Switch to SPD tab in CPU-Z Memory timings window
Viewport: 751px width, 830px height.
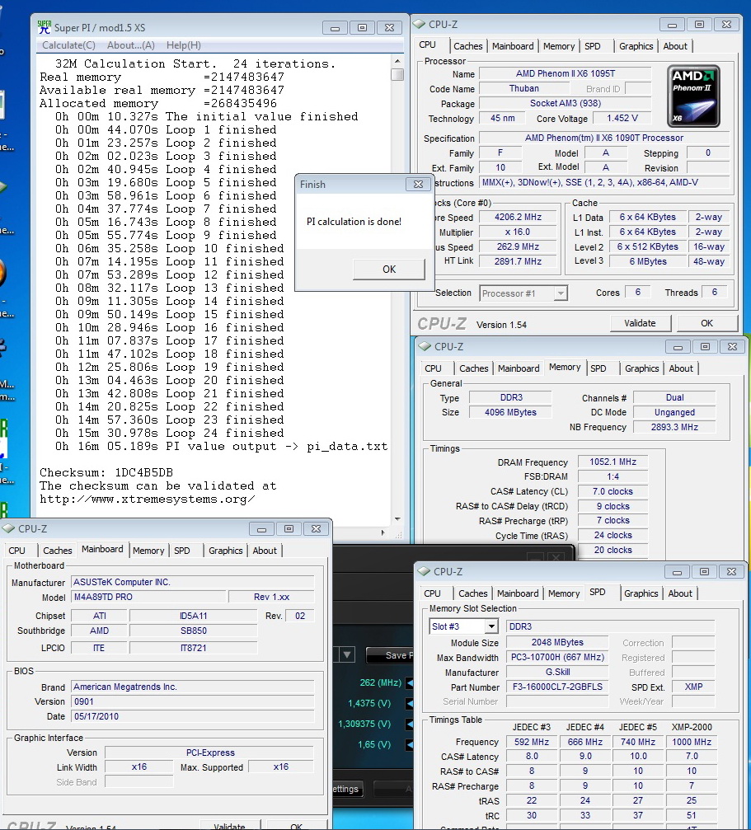(x=598, y=368)
